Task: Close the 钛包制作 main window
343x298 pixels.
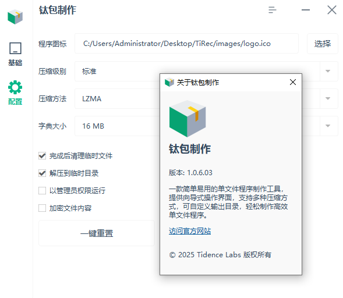Action: [331, 10]
